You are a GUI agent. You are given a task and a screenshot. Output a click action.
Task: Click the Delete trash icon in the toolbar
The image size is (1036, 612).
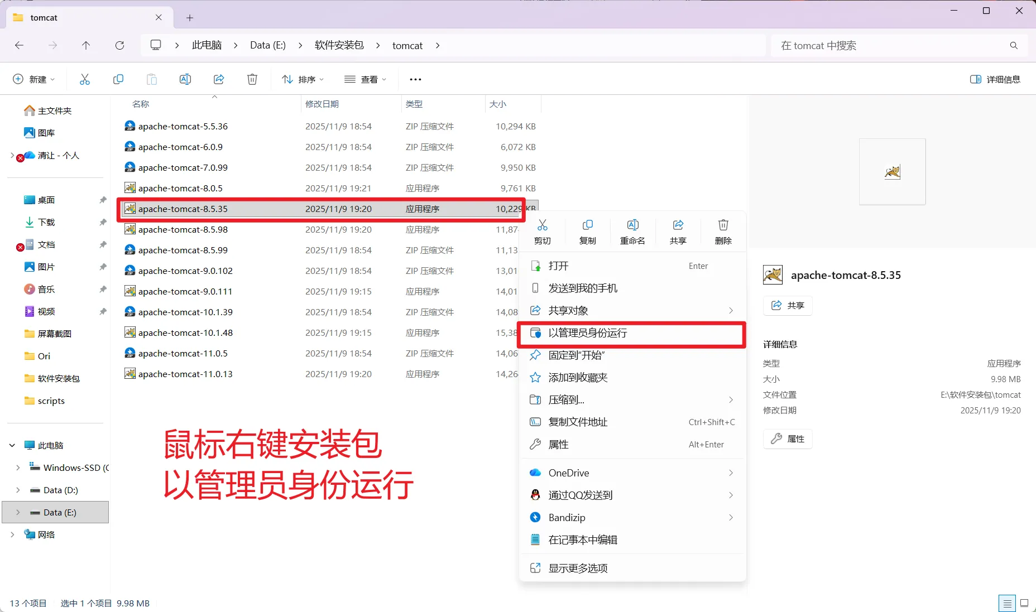pos(252,79)
